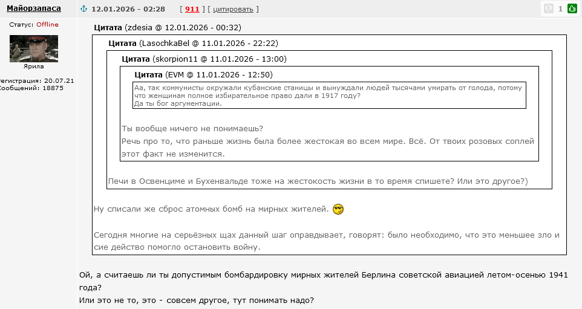Image resolution: width=582 pixels, height=309 pixels.
Task: Open post number 911 link
Action: point(192,9)
